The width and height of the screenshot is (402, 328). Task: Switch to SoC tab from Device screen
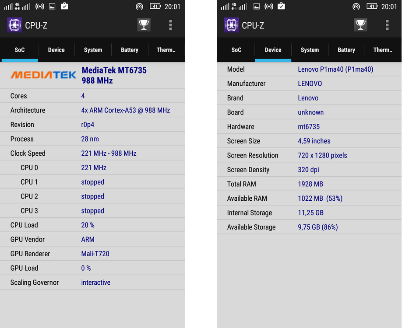pos(236,50)
